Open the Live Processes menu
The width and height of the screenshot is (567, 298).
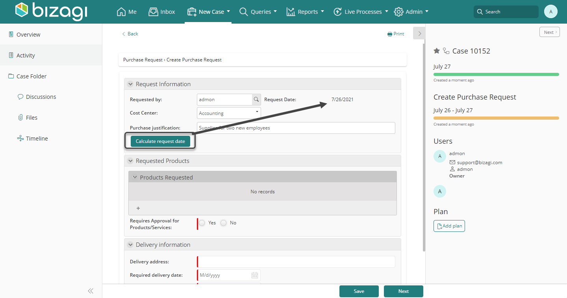tap(361, 12)
